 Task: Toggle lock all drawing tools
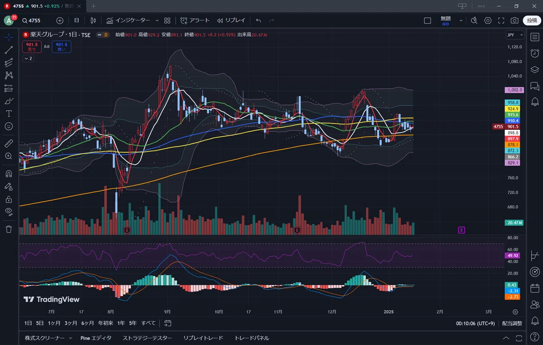9,199
